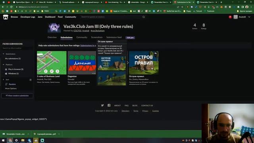
Task: Open the CONTACT US footer link
Action: point(147,106)
